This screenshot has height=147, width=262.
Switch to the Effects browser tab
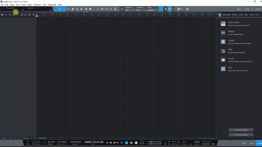tap(235, 15)
